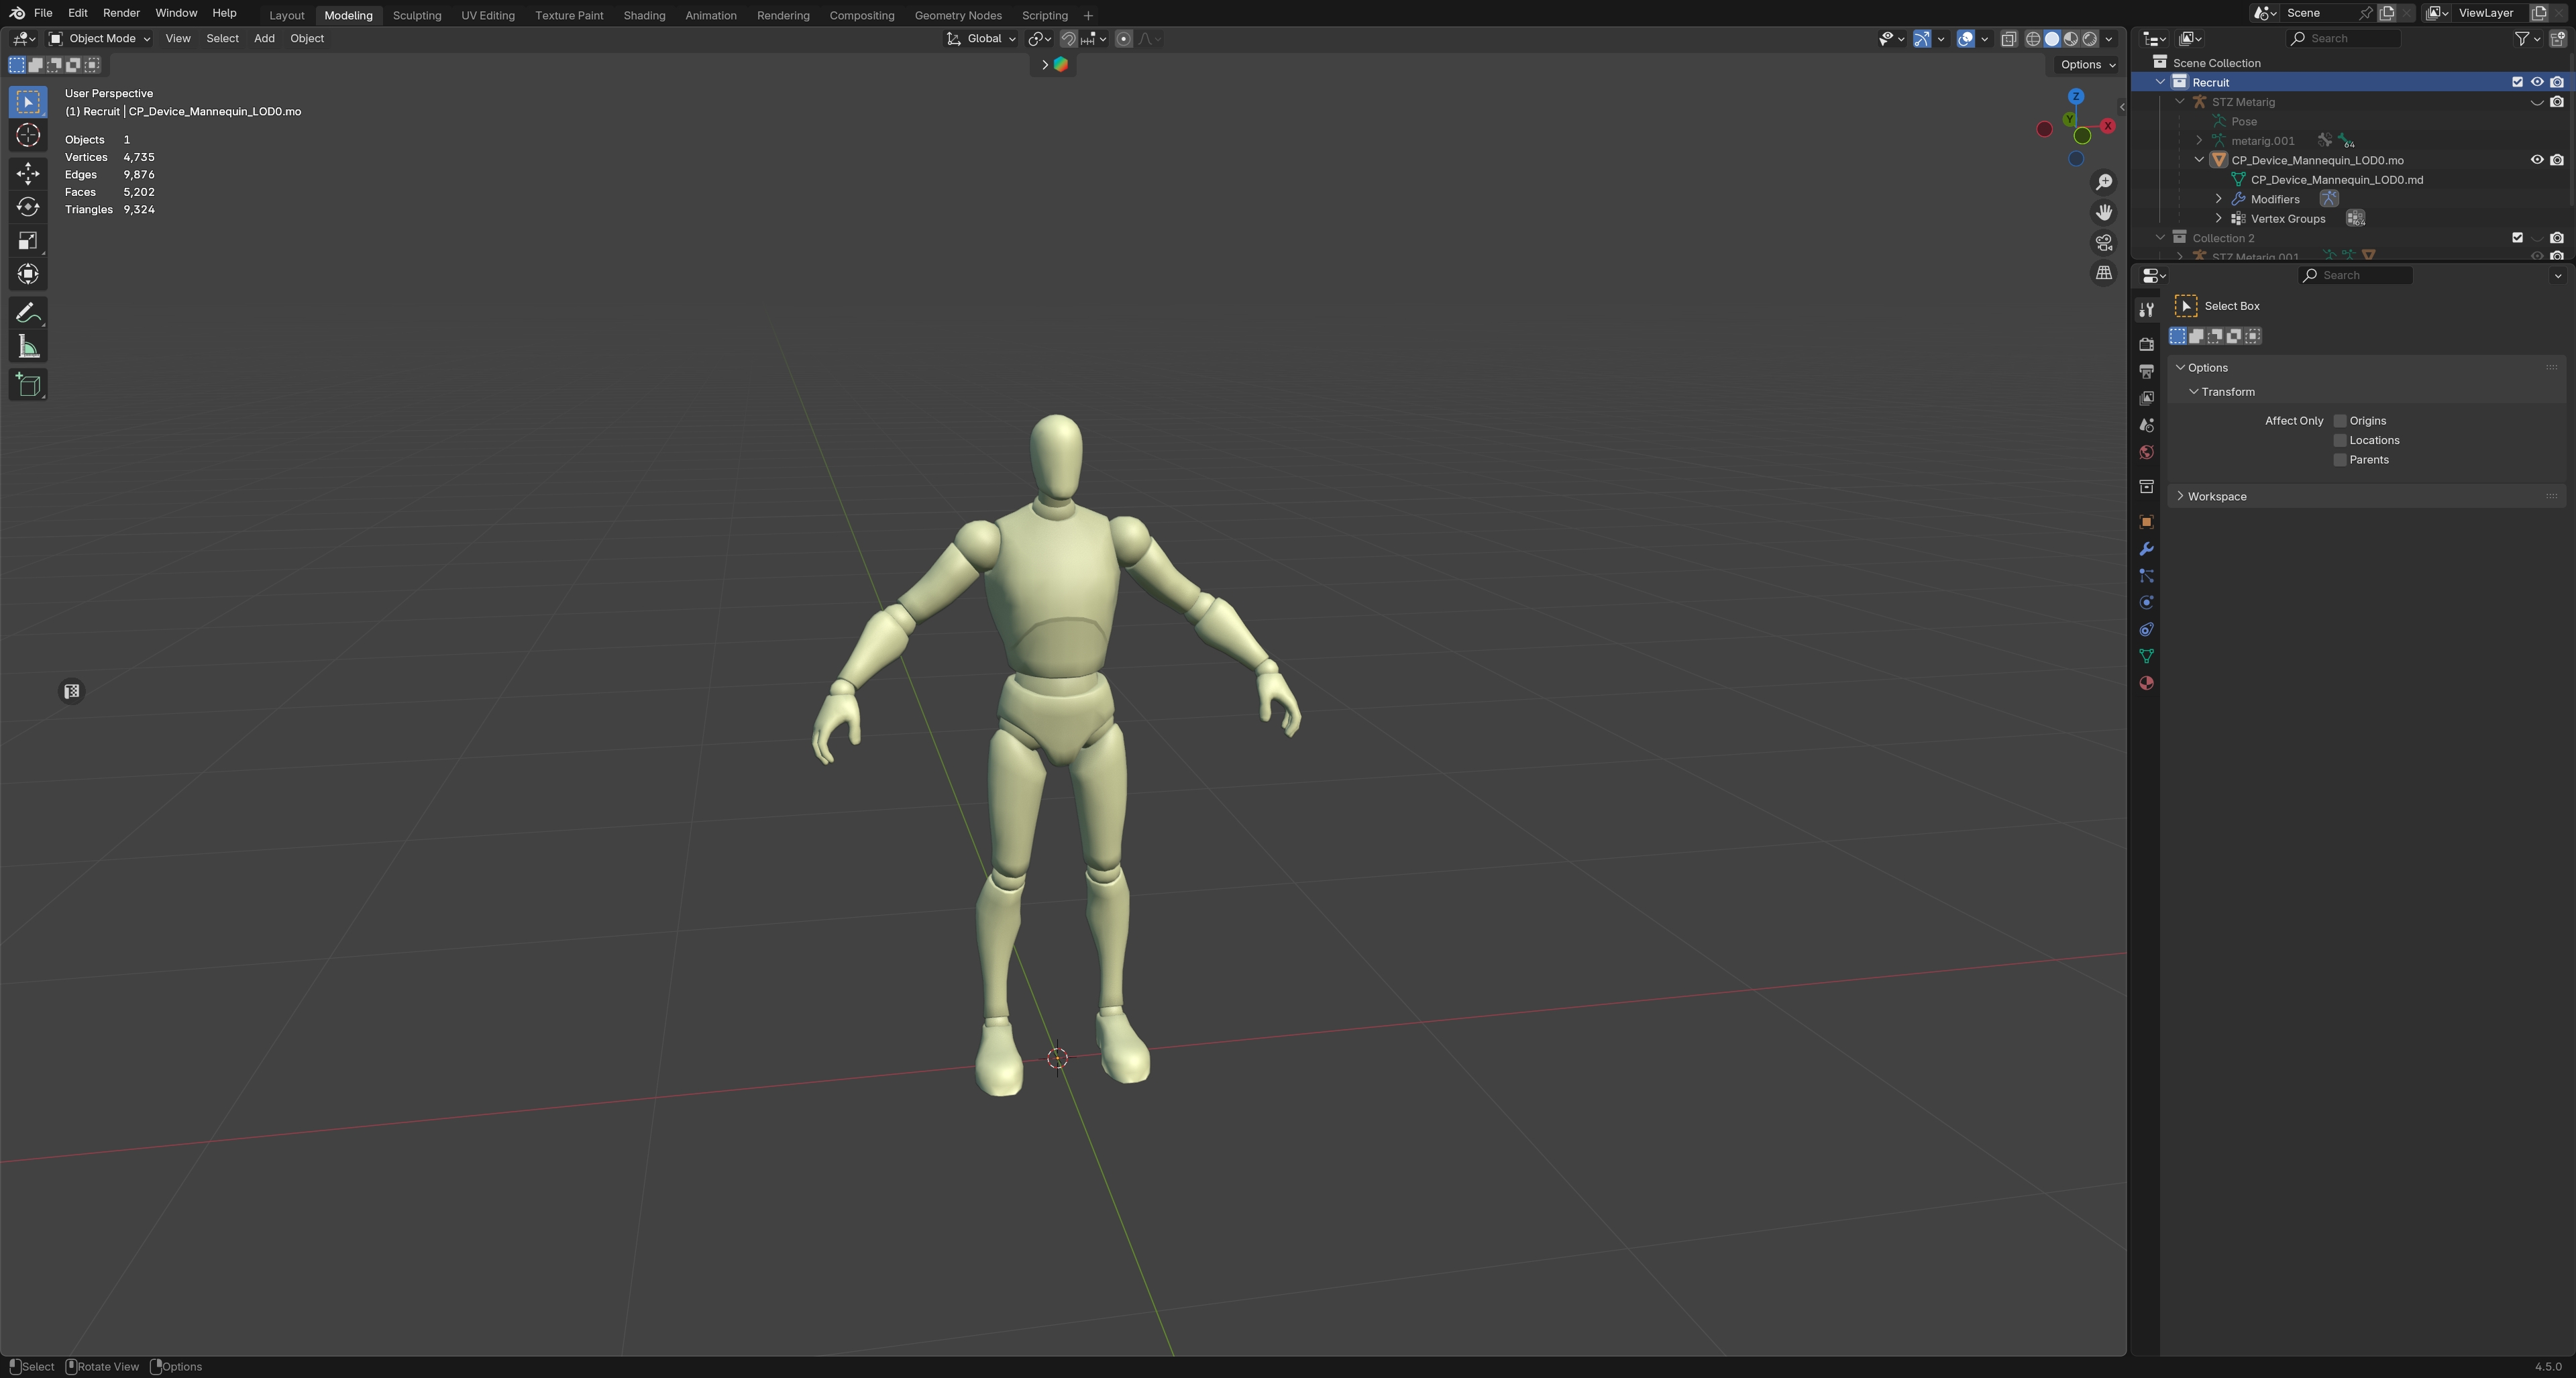
Task: Enable Affect Only Parents checkbox
Action: tap(2340, 460)
